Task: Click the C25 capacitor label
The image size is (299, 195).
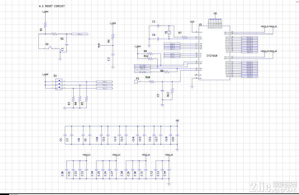Action: pyautogui.click(x=99, y=173)
